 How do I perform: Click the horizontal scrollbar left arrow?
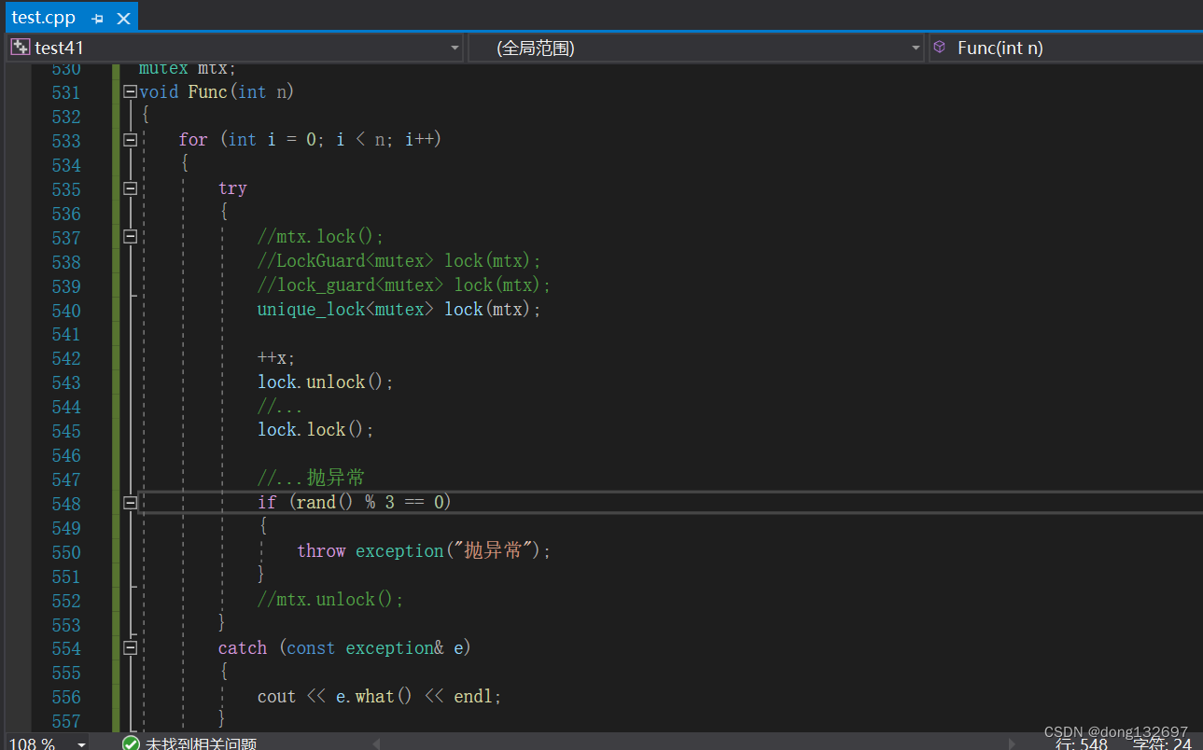(x=376, y=743)
